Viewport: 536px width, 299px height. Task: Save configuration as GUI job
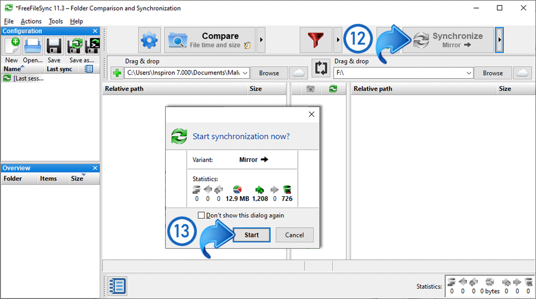click(x=75, y=46)
